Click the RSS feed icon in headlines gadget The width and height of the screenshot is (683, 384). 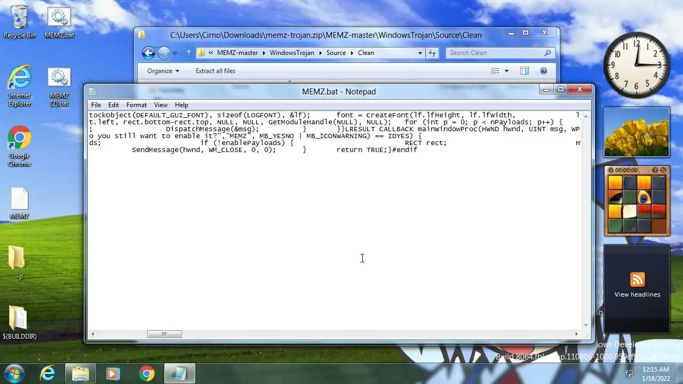click(638, 279)
